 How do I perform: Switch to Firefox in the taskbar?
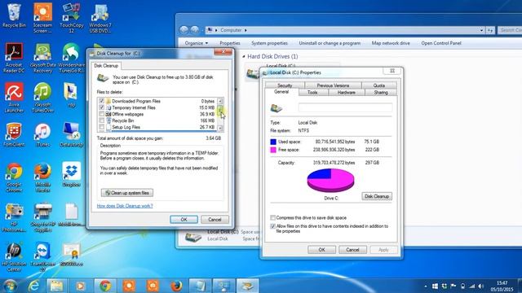pyautogui.click(x=176, y=286)
